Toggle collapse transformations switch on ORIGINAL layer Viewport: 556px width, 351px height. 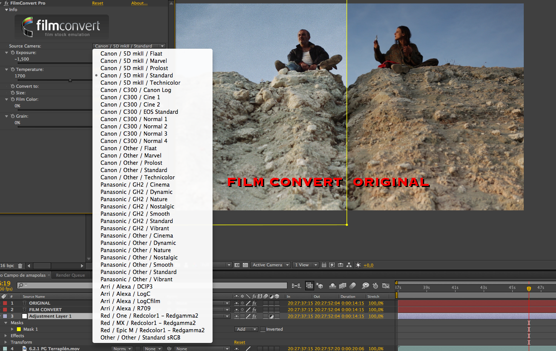tap(242, 303)
